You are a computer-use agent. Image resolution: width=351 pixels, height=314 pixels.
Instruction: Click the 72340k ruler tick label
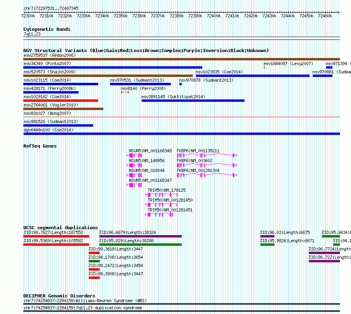click(102, 16)
